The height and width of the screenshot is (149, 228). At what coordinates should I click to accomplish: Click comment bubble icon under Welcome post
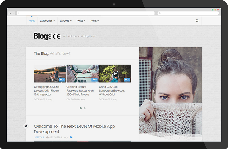[x=71, y=138]
